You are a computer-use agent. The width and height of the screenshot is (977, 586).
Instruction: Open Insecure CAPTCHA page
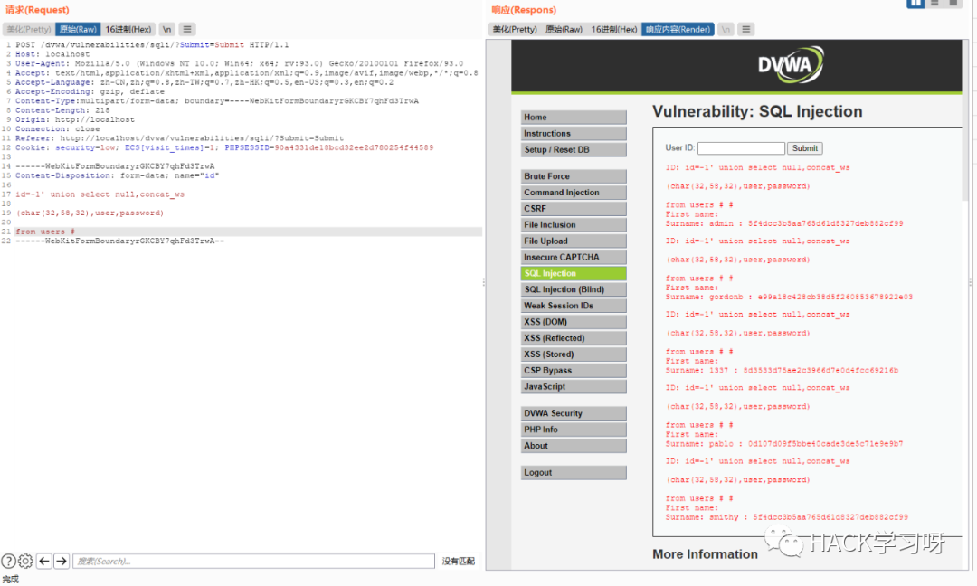pyautogui.click(x=574, y=257)
